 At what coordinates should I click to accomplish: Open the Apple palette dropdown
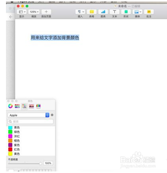(28, 115)
